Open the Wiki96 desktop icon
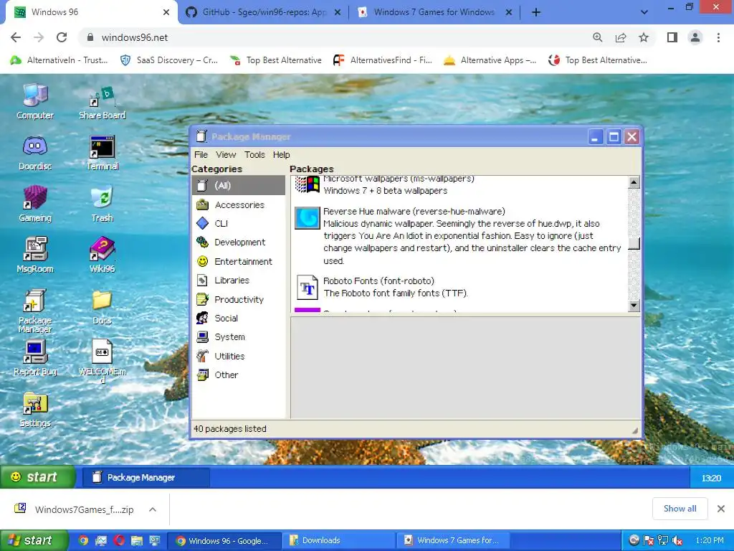The height and width of the screenshot is (551, 734). [x=102, y=255]
